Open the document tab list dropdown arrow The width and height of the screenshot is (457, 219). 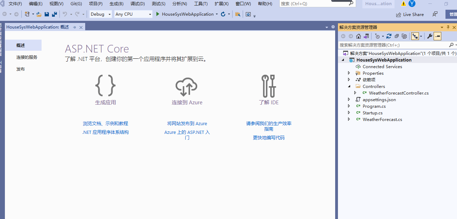pyautogui.click(x=327, y=27)
